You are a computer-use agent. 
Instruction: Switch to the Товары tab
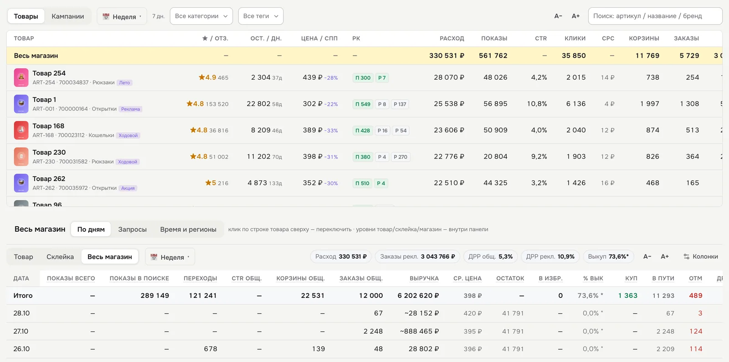click(26, 16)
